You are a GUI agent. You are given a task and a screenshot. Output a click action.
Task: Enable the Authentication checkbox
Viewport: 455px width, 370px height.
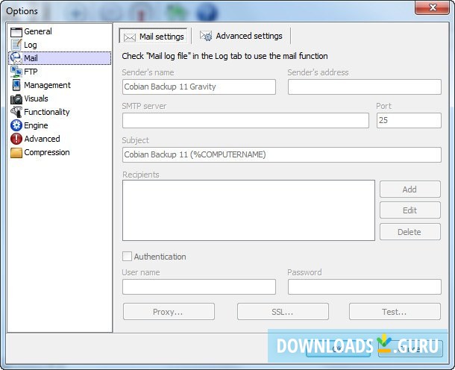pos(127,257)
